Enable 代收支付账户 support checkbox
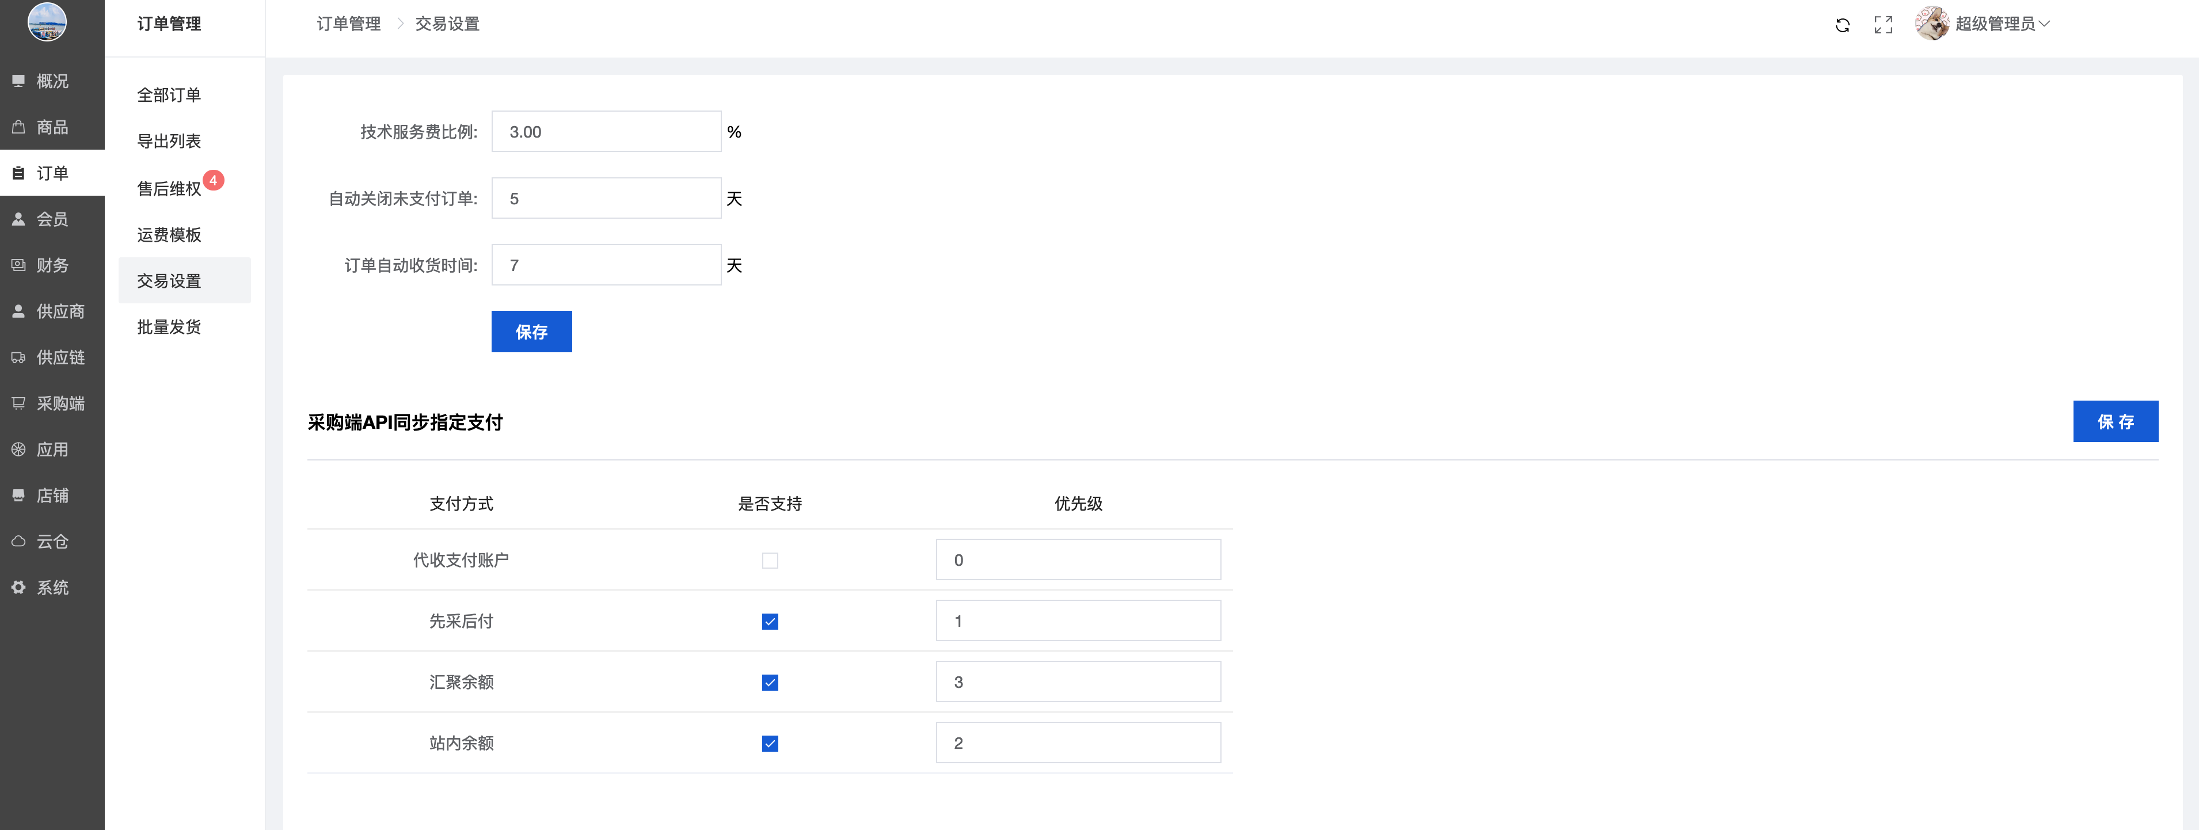 [x=769, y=561]
